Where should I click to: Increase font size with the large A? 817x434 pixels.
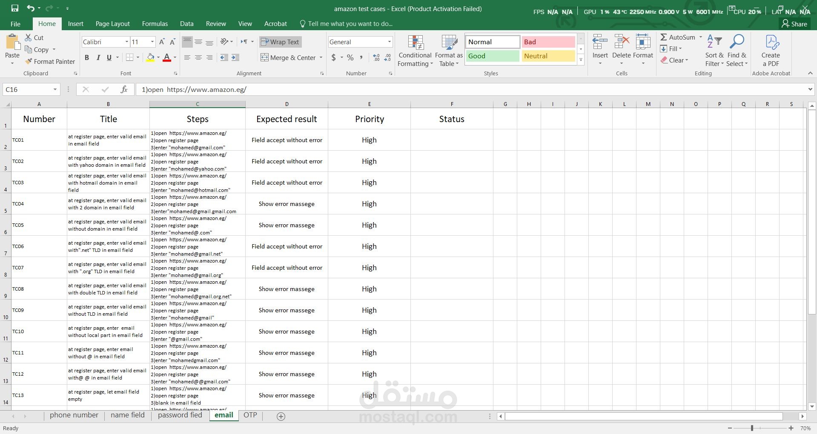(162, 42)
